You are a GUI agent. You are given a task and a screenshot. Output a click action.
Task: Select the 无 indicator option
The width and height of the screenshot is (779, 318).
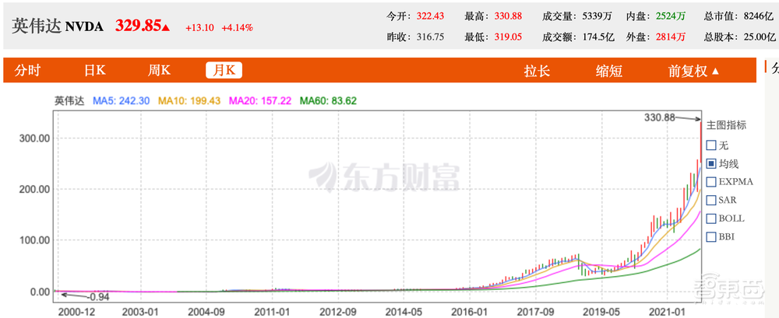tap(711, 145)
